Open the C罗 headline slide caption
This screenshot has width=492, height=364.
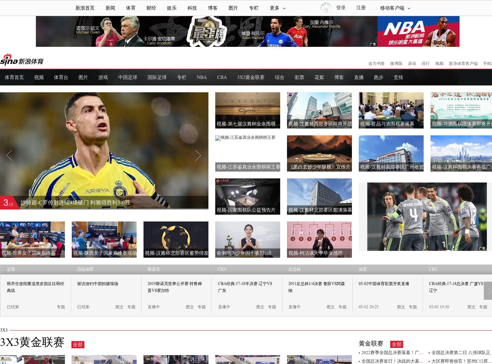(76, 202)
